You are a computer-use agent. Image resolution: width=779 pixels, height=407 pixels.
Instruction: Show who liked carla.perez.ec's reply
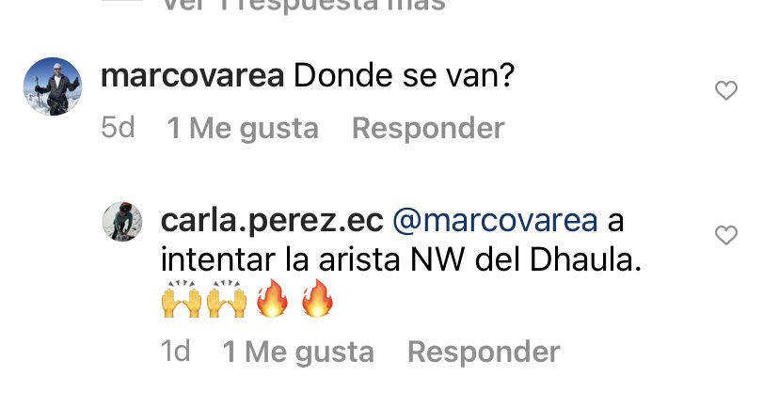click(298, 352)
